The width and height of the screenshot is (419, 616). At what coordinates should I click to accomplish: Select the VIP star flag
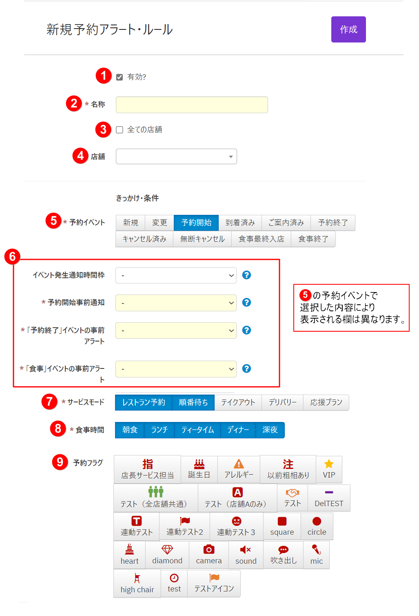click(x=329, y=469)
